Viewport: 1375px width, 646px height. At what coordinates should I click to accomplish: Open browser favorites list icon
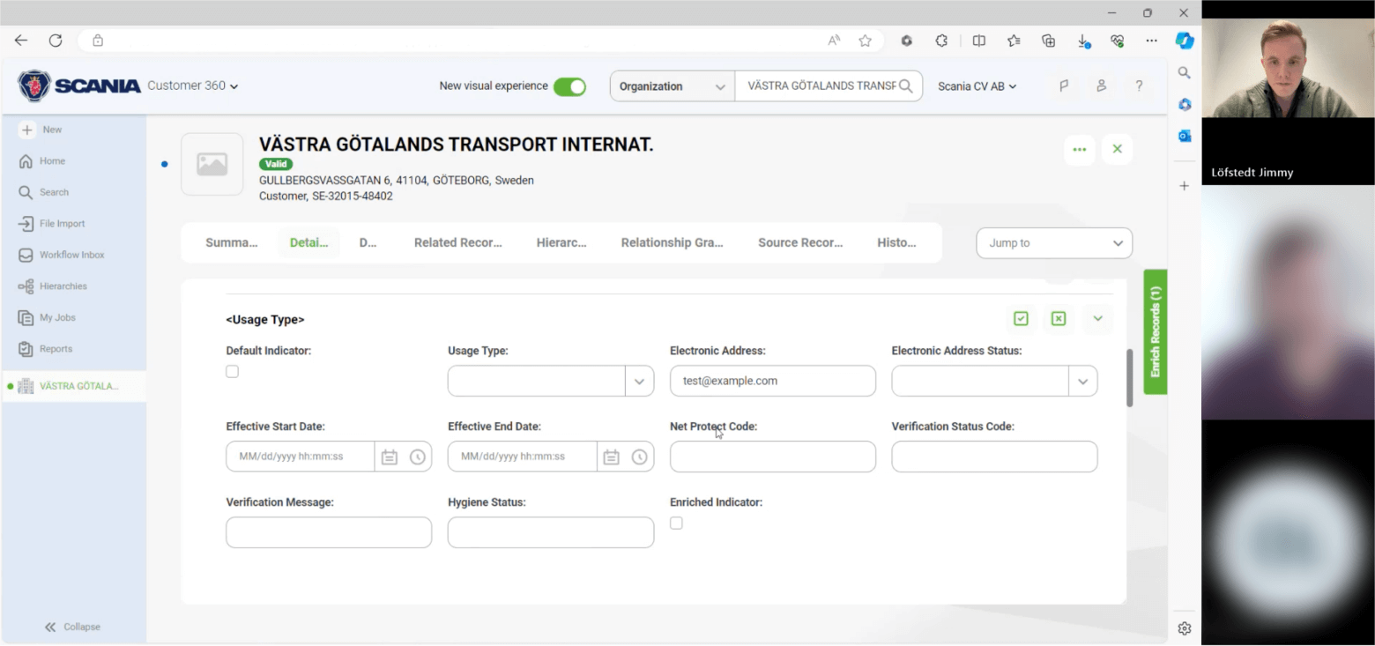point(1014,41)
